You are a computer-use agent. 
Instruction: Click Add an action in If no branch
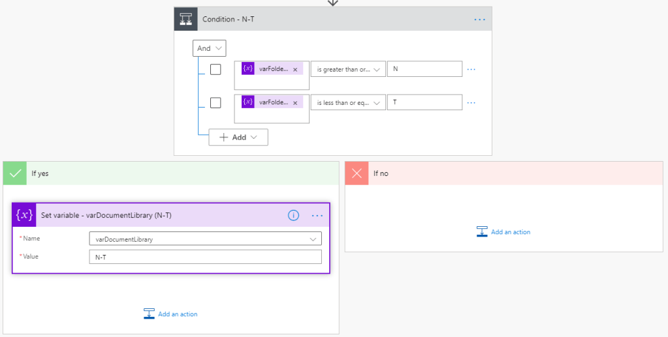pyautogui.click(x=503, y=232)
